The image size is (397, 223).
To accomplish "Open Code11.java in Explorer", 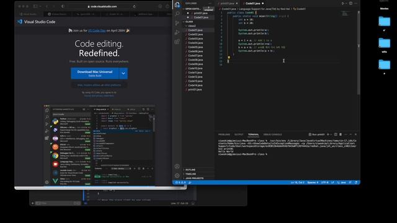I will [195, 72].
